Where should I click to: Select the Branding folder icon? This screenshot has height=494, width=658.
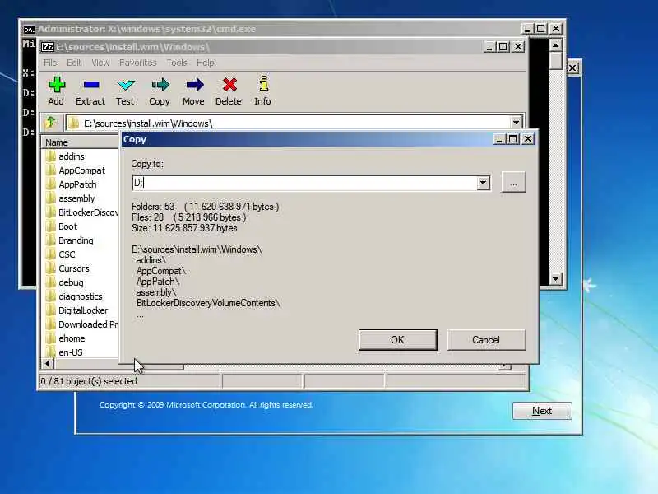click(50, 240)
